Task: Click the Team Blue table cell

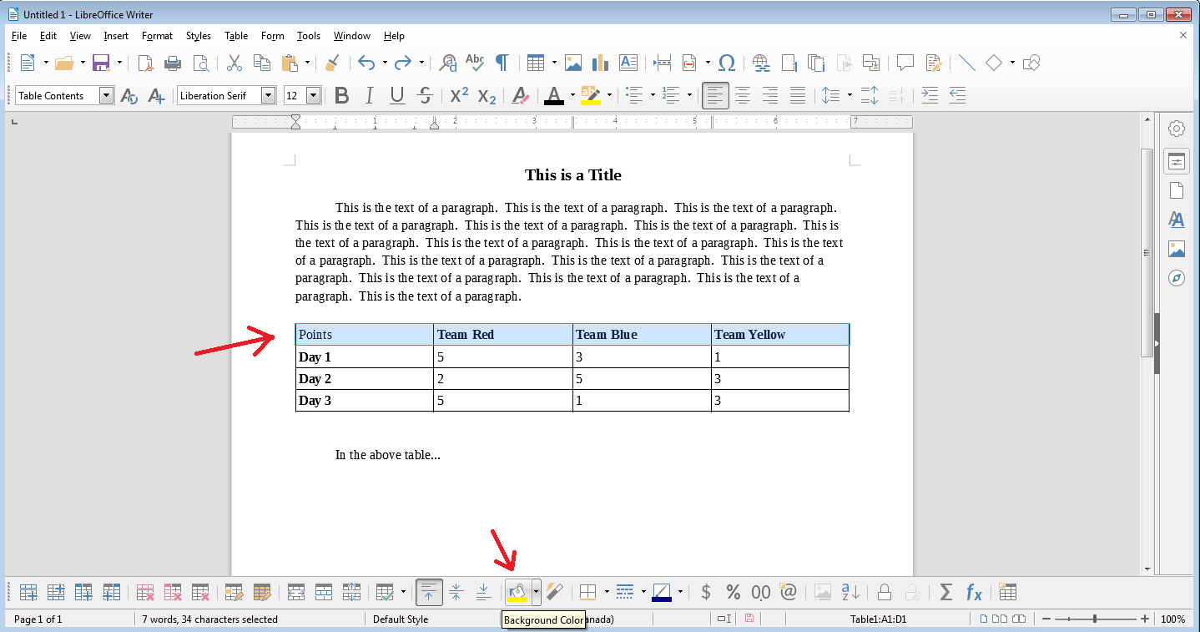Action: point(642,335)
